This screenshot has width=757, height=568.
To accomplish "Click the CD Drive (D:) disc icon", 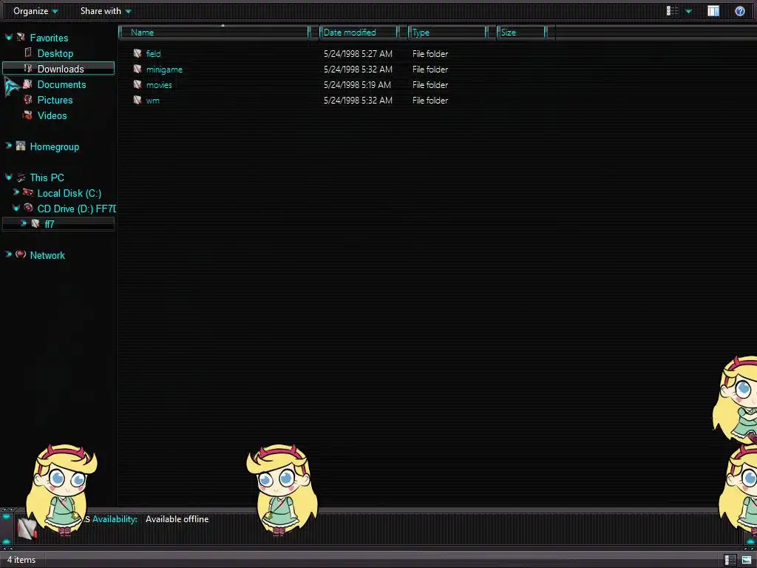I will 28,208.
